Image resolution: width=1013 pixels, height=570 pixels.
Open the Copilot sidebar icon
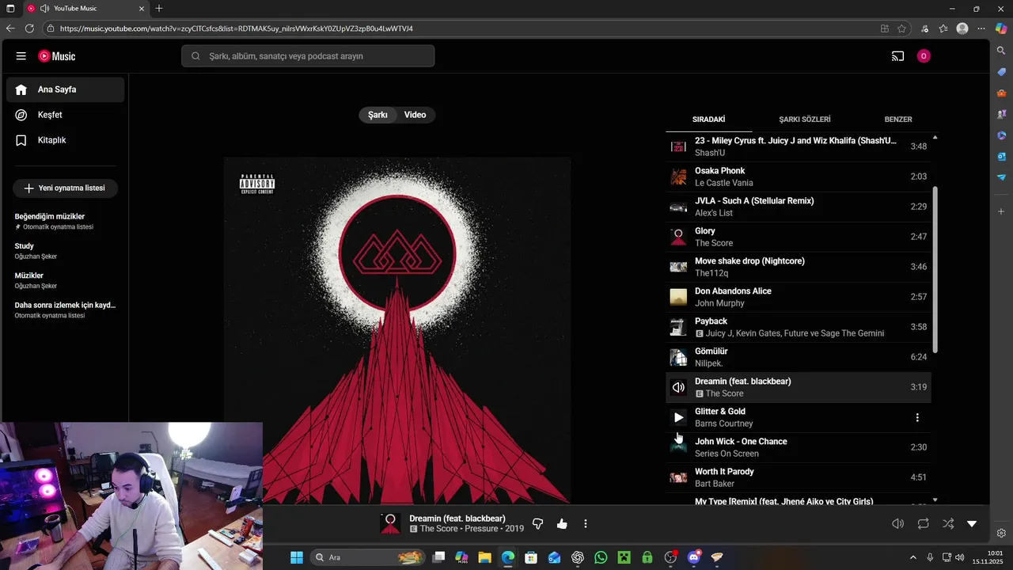pyautogui.click(x=1000, y=28)
